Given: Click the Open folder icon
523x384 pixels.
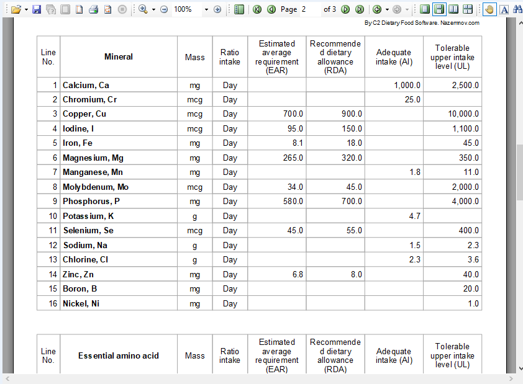Looking at the screenshot, I should pos(16,9).
